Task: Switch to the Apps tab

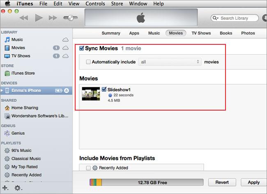Action: tap(134, 33)
